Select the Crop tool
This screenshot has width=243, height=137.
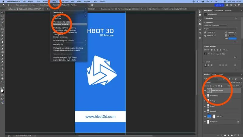click(2, 26)
